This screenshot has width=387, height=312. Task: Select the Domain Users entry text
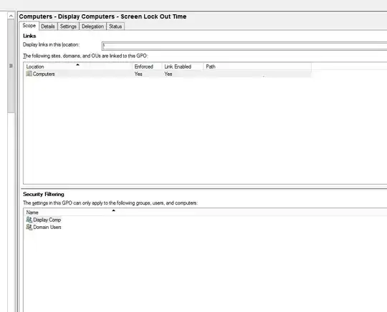click(47, 228)
